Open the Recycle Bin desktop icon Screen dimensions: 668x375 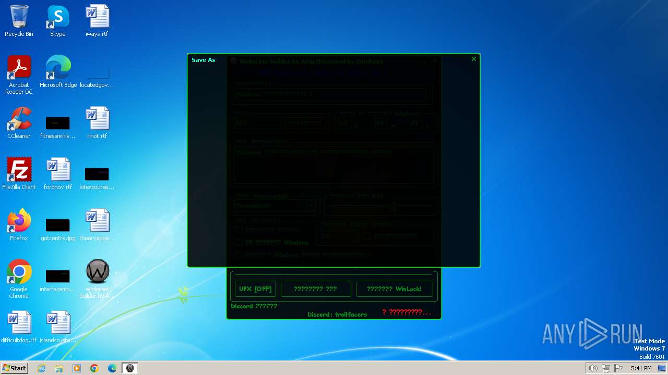(19, 21)
